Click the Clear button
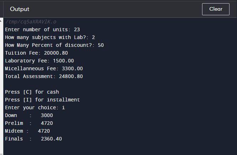 click(216, 9)
